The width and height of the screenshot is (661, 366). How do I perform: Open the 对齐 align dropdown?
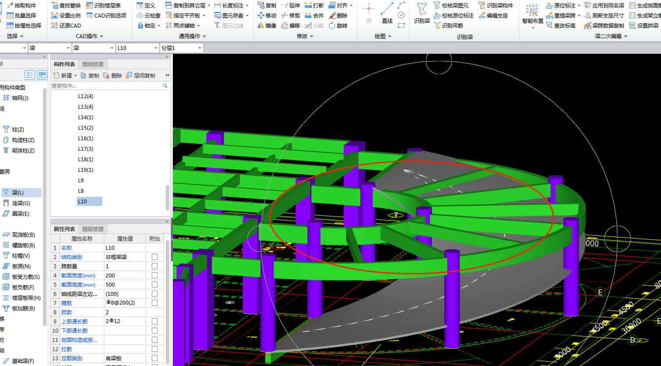point(351,5)
